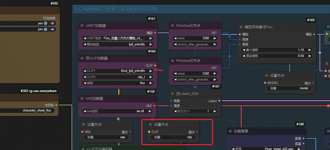The height and width of the screenshot is (150, 330).
Task: Click the red VAE output port on VAE加载器
Action: point(154,106)
